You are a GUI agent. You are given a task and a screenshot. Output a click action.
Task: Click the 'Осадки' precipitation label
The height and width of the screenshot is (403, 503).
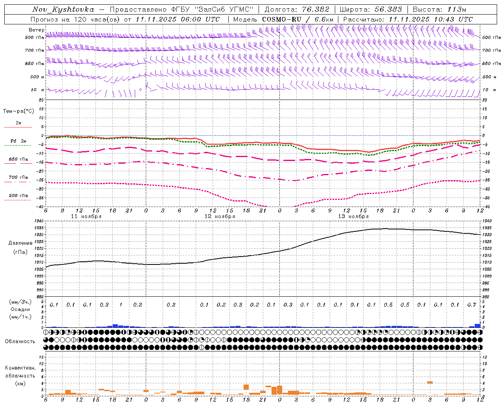[20, 309]
